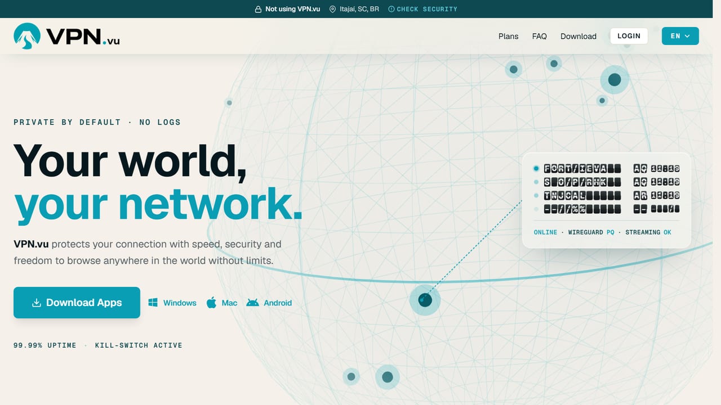Click the first server row starting with F

[606, 168]
